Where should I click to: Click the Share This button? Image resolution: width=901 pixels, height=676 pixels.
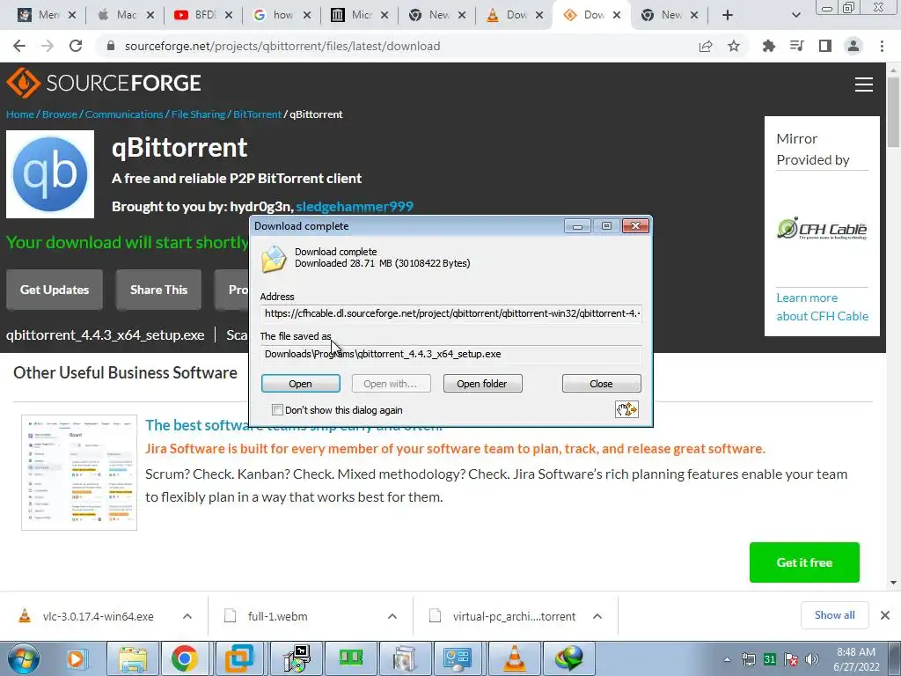tap(158, 290)
